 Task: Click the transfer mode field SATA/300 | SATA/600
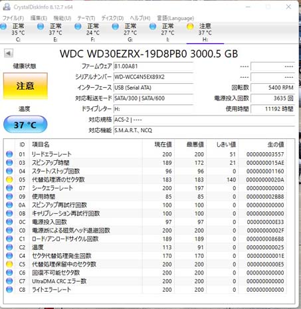tap(153, 98)
